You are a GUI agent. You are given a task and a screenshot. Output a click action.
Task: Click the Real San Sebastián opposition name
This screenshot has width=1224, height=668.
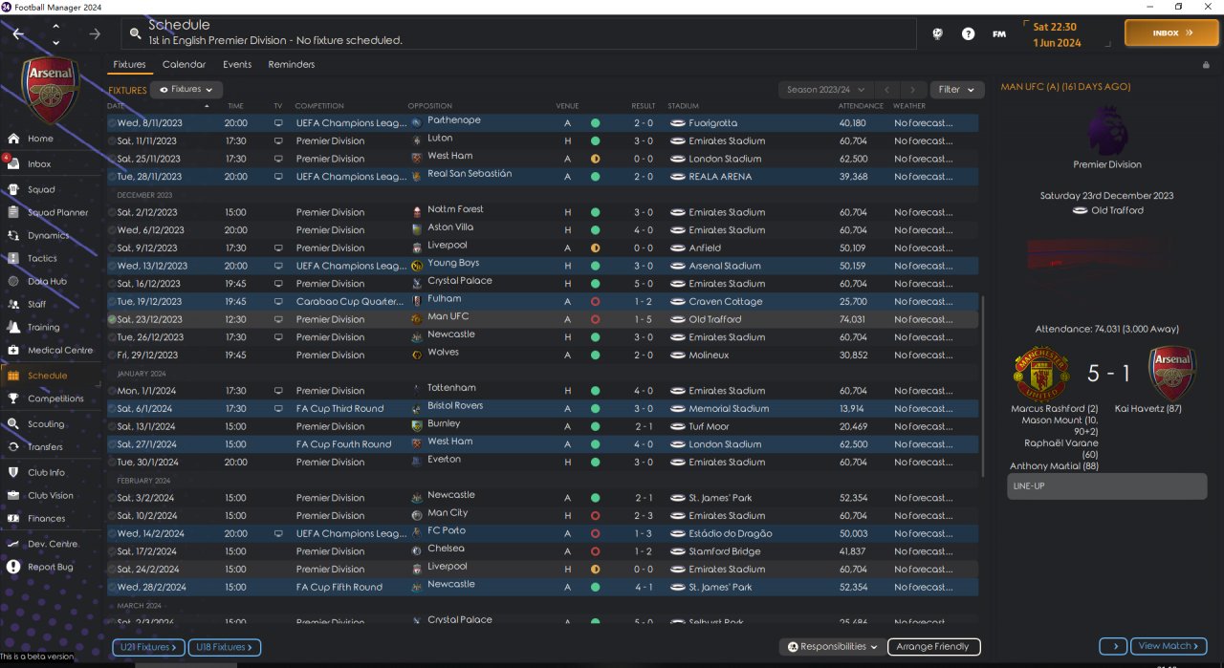(470, 174)
